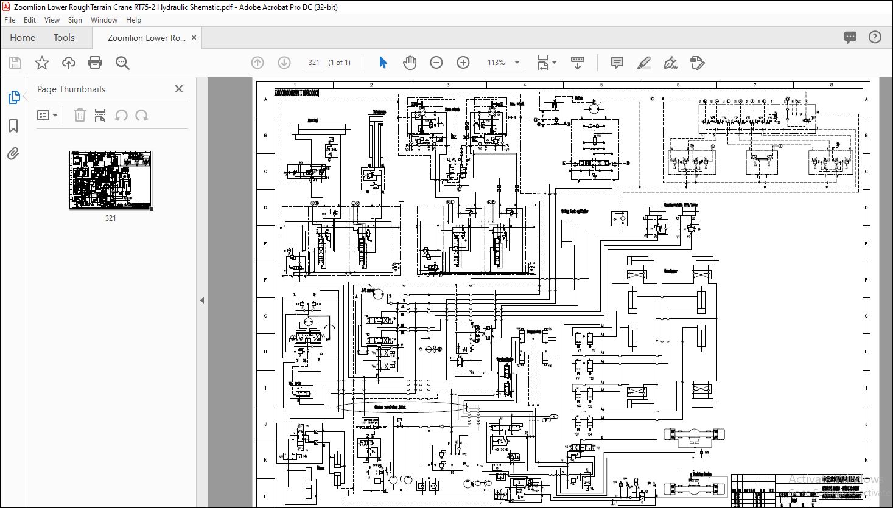Open the View menu
Image resolution: width=893 pixels, height=508 pixels.
click(52, 19)
